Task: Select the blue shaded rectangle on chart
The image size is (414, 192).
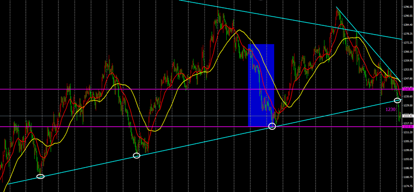Action: pyautogui.click(x=261, y=85)
